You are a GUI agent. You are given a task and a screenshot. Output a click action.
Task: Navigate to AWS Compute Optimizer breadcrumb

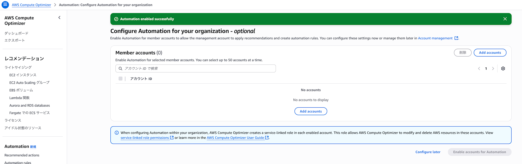pyautogui.click(x=31, y=5)
